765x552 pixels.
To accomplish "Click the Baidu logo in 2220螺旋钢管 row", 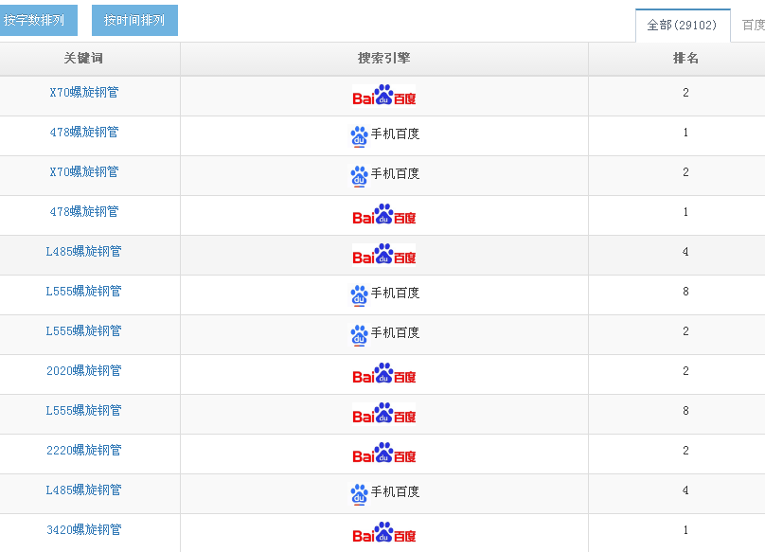I will (x=383, y=454).
